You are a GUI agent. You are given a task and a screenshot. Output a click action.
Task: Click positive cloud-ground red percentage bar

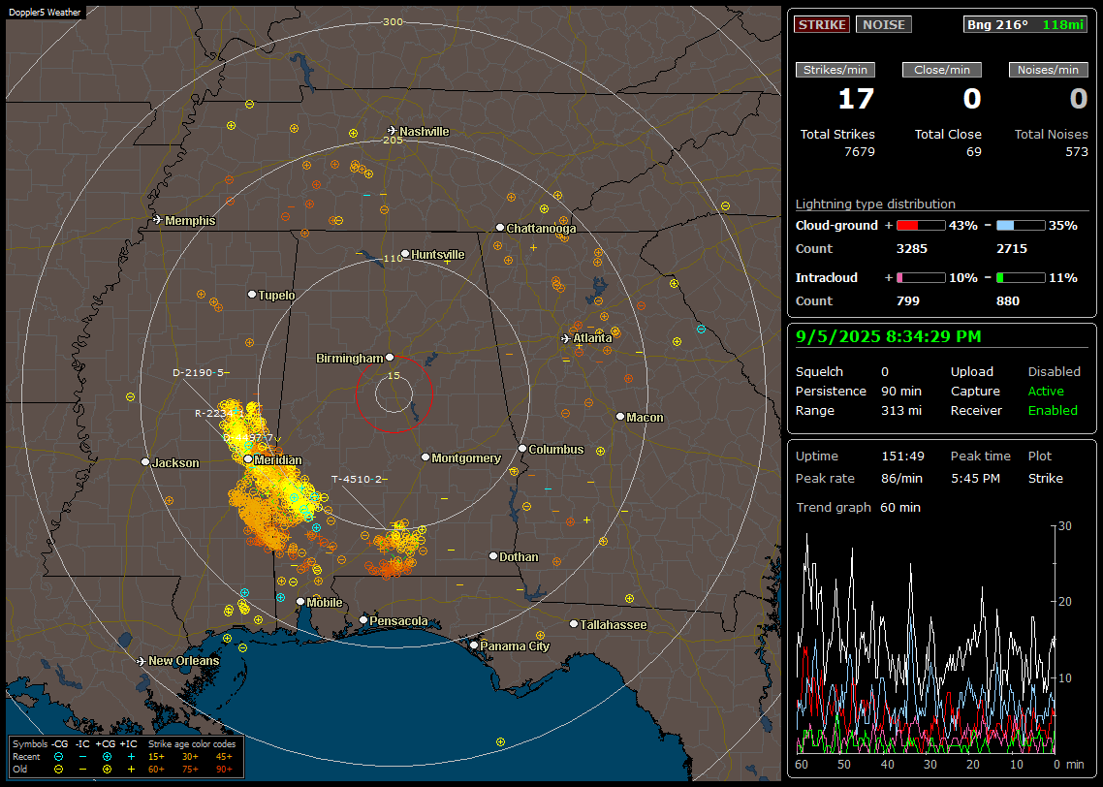click(x=921, y=226)
